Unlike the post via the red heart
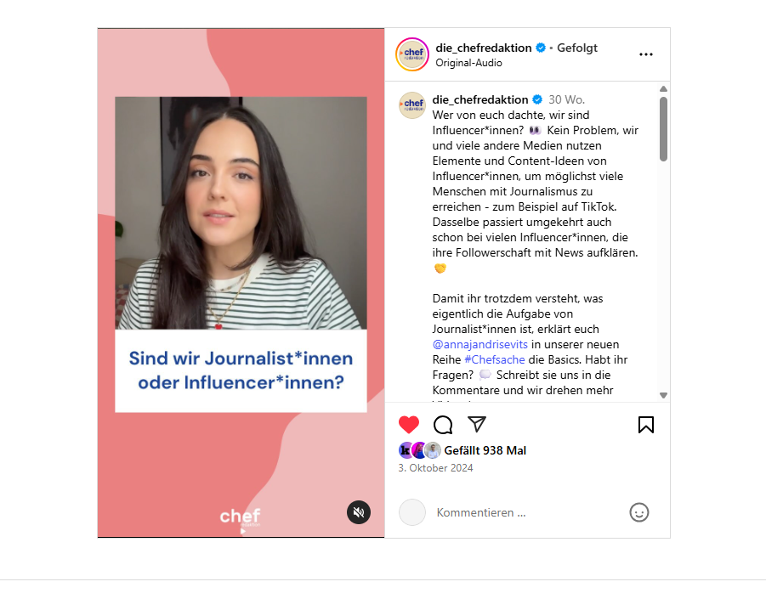Viewport: 766px width, 610px height. (x=408, y=425)
